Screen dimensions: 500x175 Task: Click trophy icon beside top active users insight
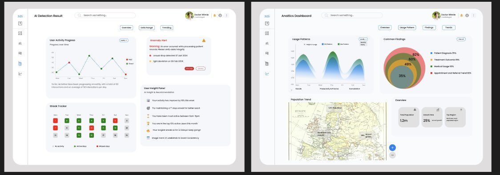point(148,124)
